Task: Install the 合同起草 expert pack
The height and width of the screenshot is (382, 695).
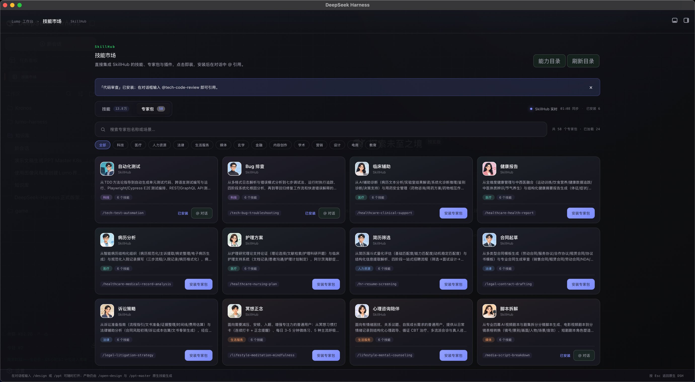Action: coord(581,284)
